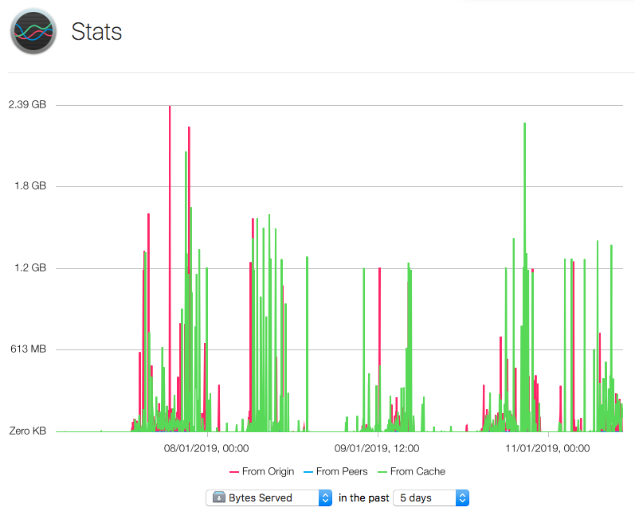The height and width of the screenshot is (515, 635).
Task: Click the From Peers legend label
Action: pyautogui.click(x=342, y=471)
